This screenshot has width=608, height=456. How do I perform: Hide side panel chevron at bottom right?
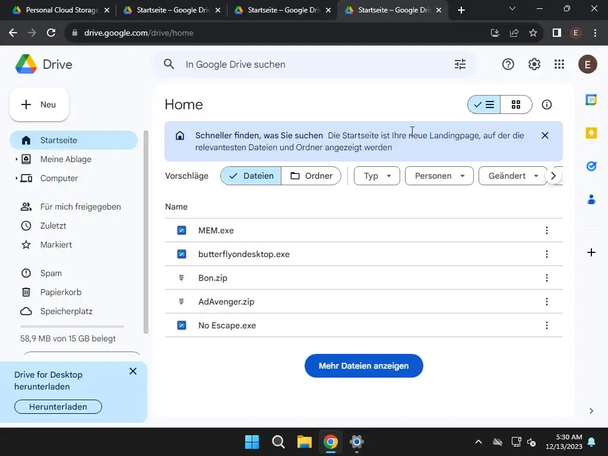click(x=591, y=411)
